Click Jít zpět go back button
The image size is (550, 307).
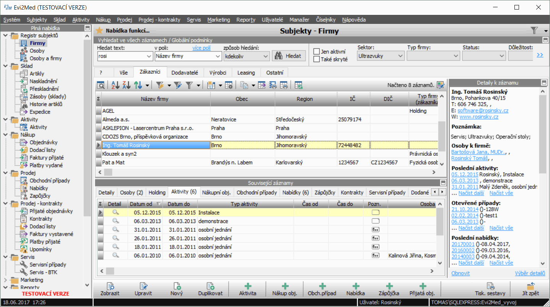point(530,289)
